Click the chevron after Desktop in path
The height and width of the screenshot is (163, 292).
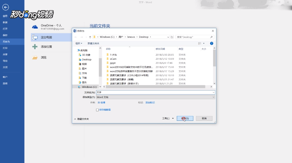click(x=150, y=37)
